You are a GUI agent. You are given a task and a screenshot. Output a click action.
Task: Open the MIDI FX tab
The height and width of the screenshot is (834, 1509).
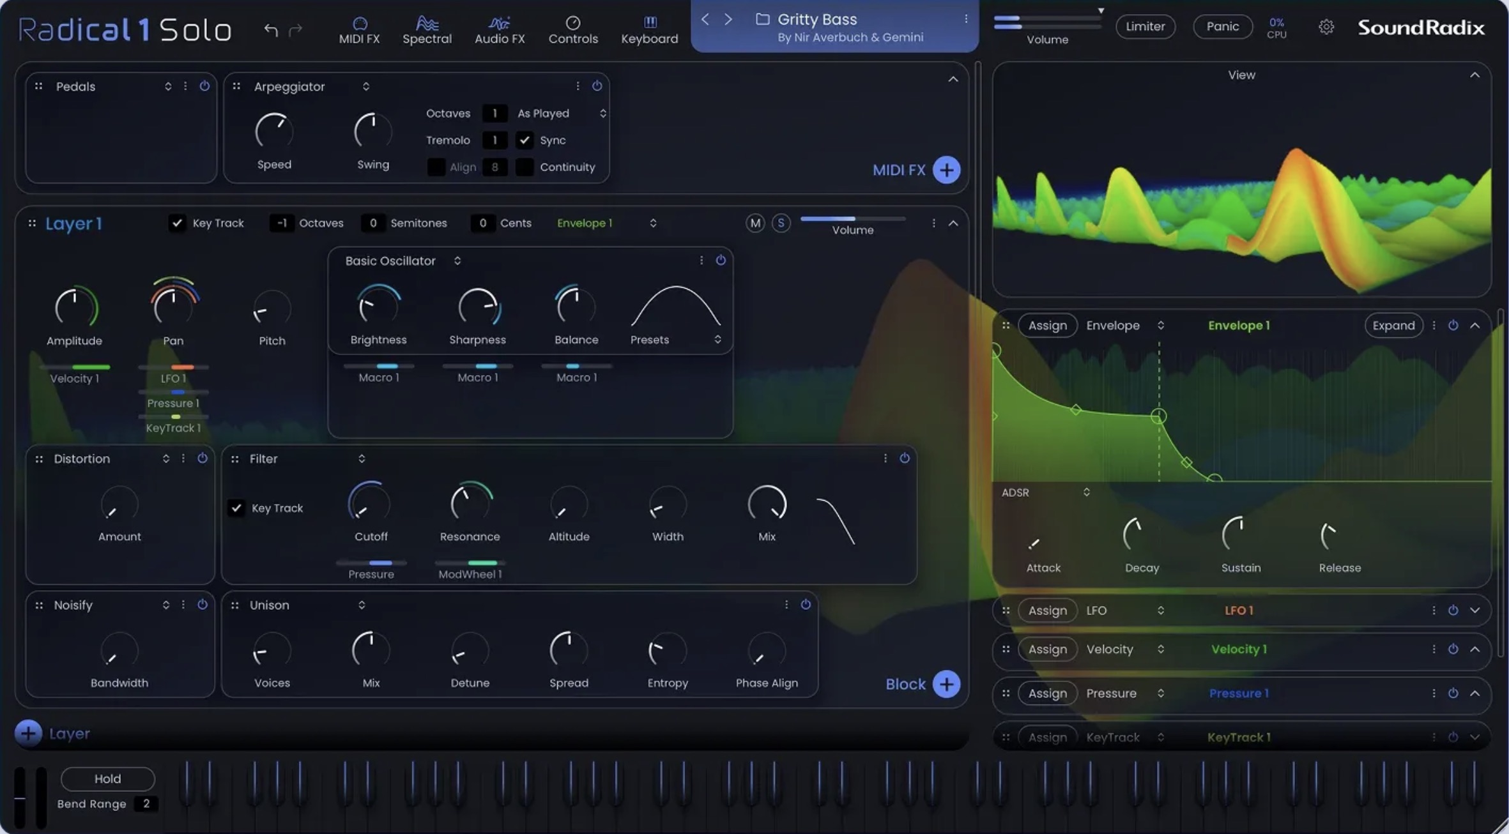359,30
